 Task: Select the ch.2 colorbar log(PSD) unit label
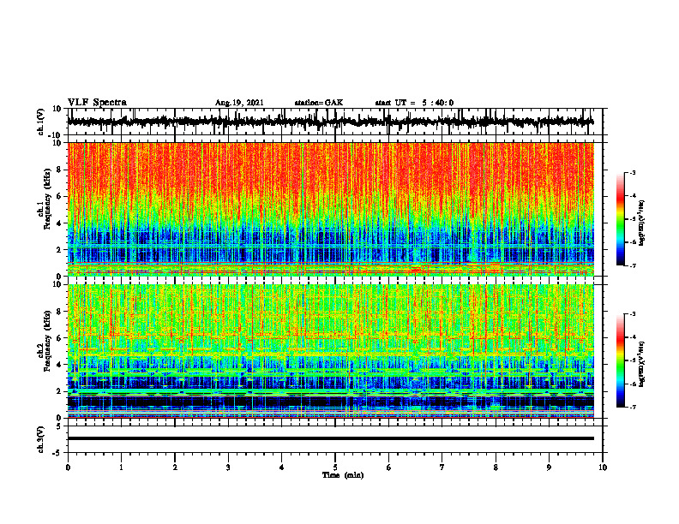(x=641, y=364)
